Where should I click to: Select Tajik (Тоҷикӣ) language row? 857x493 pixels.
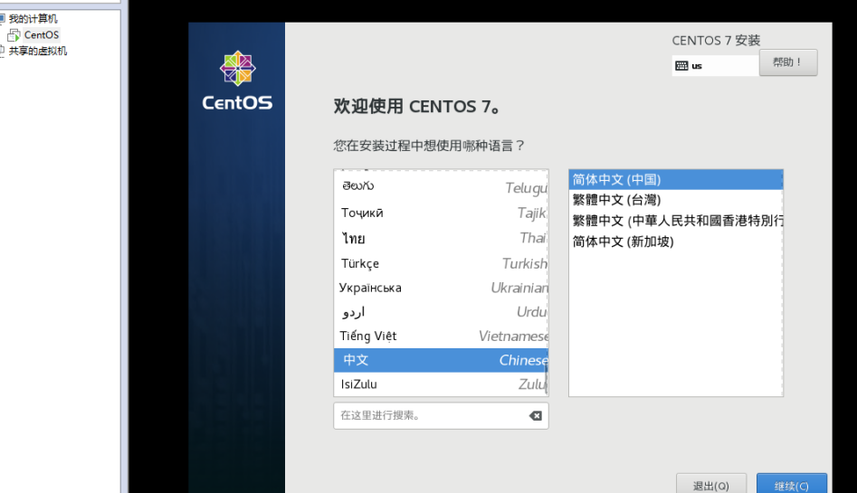tap(441, 213)
